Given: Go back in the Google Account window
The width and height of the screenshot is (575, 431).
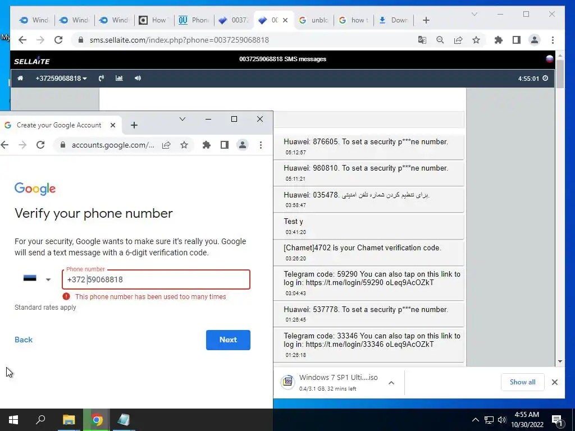Looking at the screenshot, I should pos(4,145).
